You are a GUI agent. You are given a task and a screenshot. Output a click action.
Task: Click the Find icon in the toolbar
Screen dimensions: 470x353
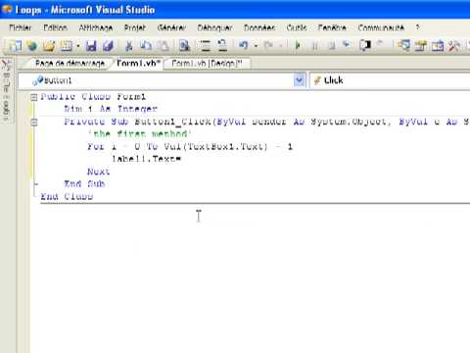[184, 46]
